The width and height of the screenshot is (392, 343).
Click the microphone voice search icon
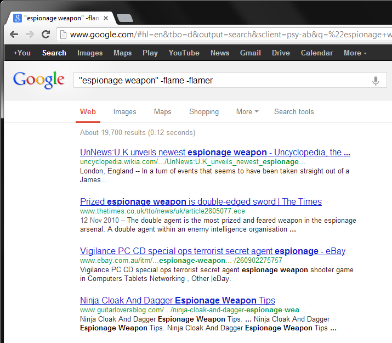pyautogui.click(x=376, y=81)
